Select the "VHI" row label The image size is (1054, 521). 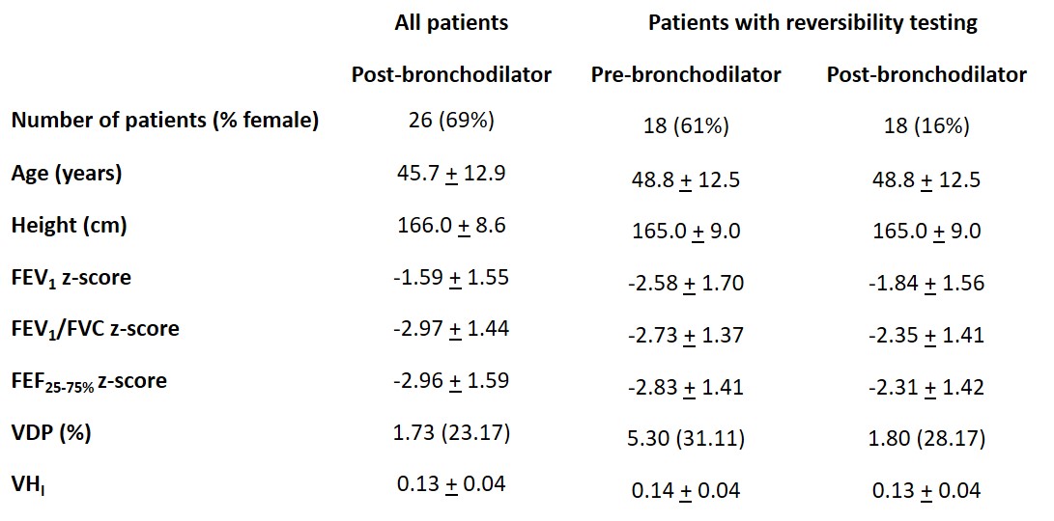click(28, 485)
